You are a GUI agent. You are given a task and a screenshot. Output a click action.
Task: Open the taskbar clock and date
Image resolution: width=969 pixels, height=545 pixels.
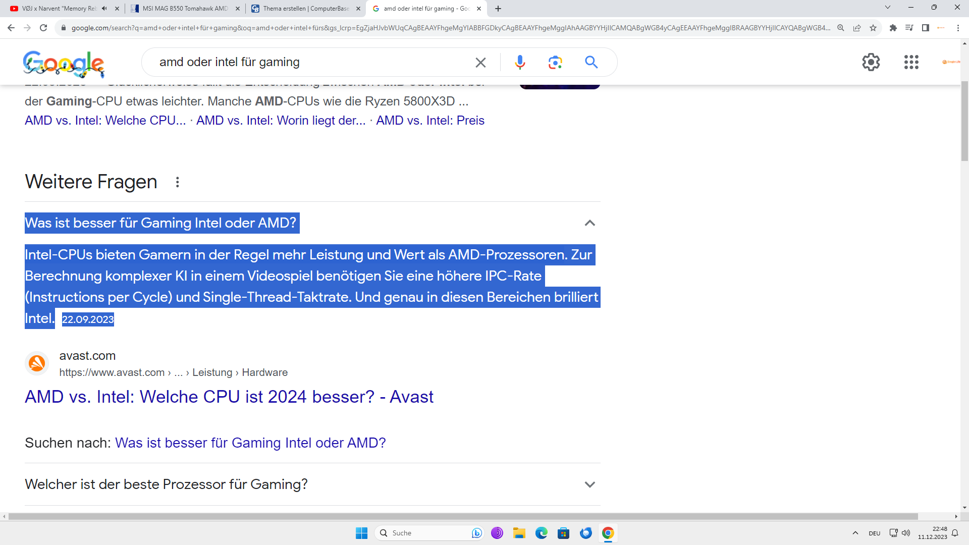pos(932,533)
